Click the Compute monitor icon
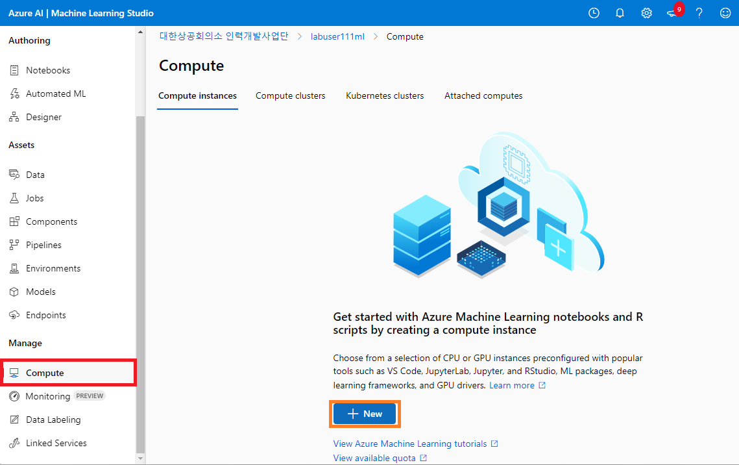 click(14, 373)
